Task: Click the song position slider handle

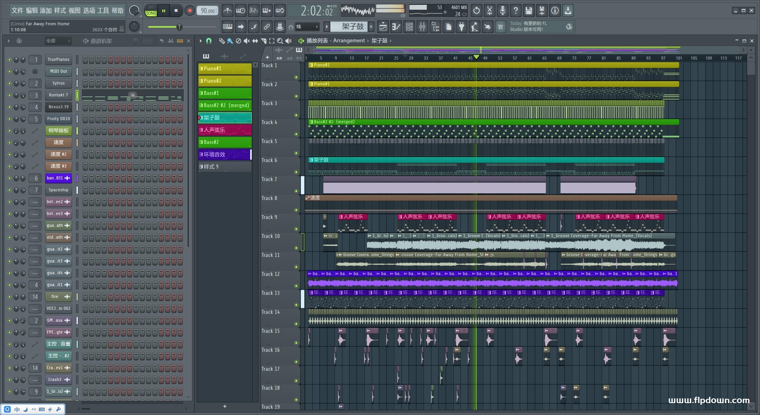Action: click(x=179, y=27)
